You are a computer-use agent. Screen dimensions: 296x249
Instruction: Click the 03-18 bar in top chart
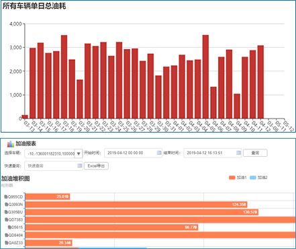[x=64, y=77]
